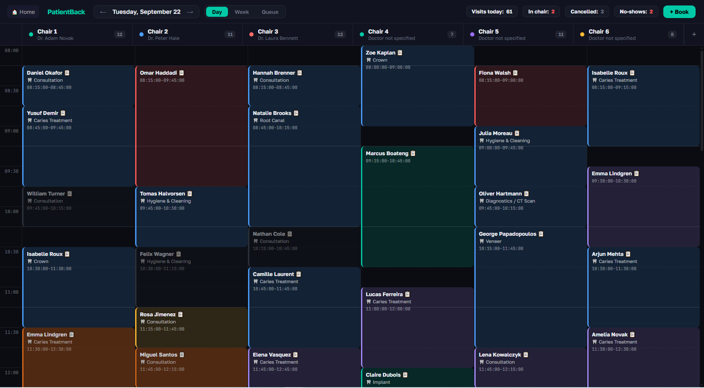Go to the Home page
The height and width of the screenshot is (388, 704).
(x=24, y=12)
